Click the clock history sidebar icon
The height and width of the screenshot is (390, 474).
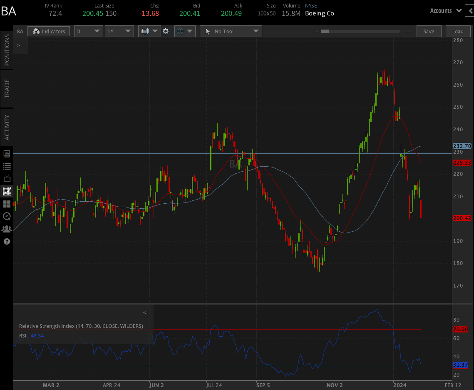[7, 216]
